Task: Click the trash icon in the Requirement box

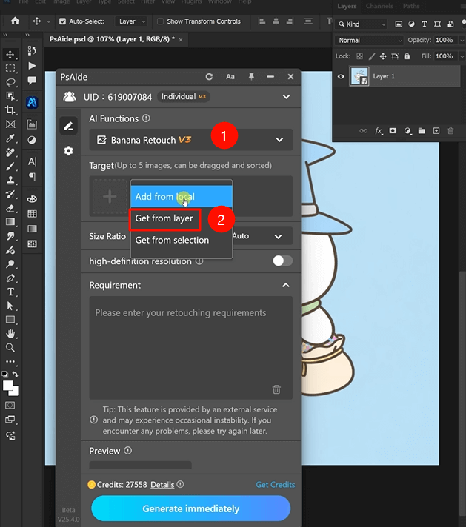Action: tap(276, 389)
